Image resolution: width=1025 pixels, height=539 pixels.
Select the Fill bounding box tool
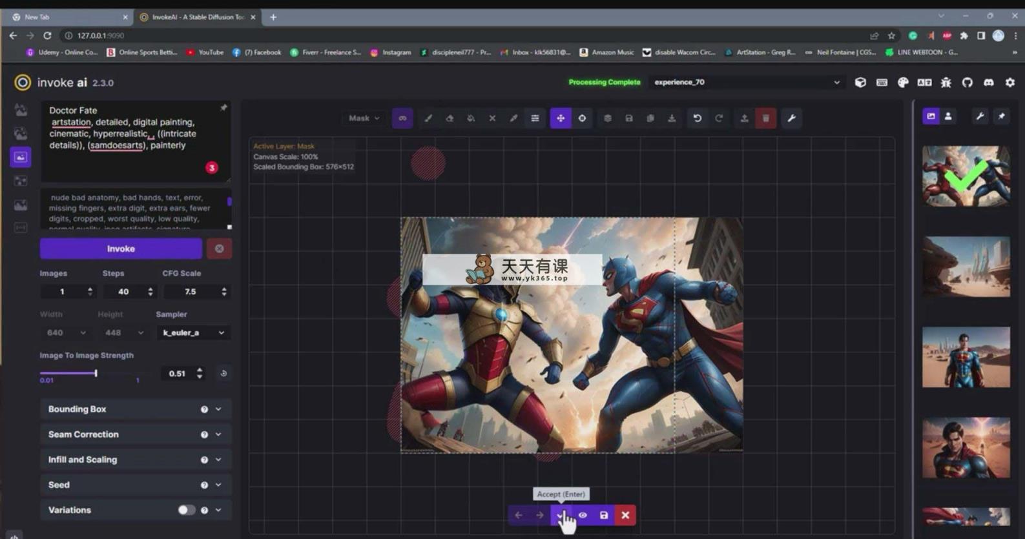[471, 118]
